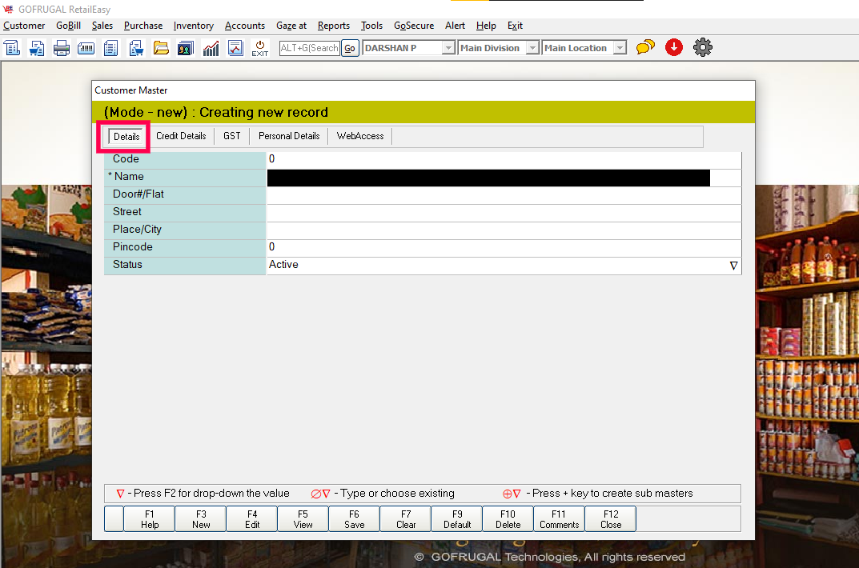Click the red EXIT power icon
859x568 pixels.
point(260,48)
